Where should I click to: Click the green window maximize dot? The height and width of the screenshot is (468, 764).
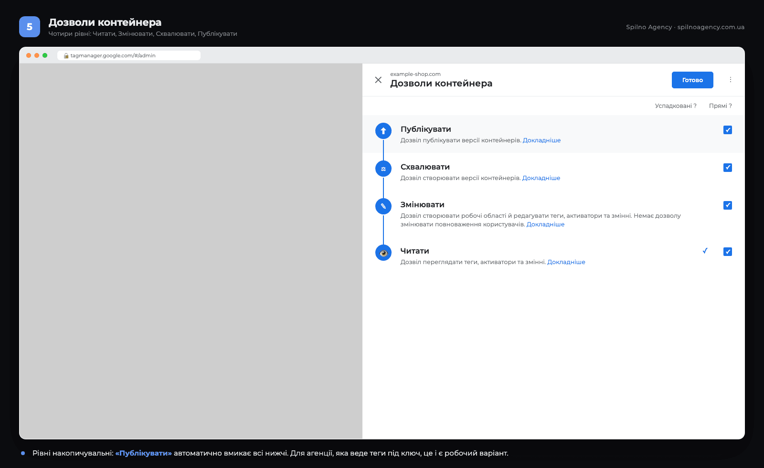pyautogui.click(x=45, y=55)
